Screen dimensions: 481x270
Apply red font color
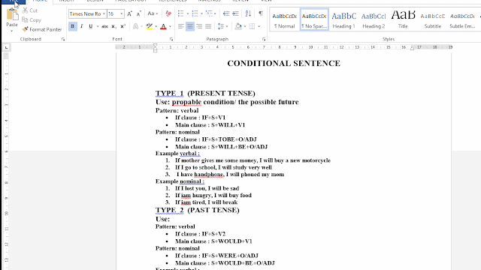[163, 27]
